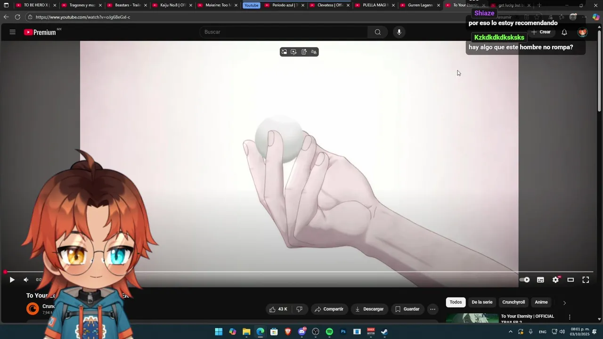Select the De la serie chip
The height and width of the screenshot is (339, 603).
click(x=482, y=302)
